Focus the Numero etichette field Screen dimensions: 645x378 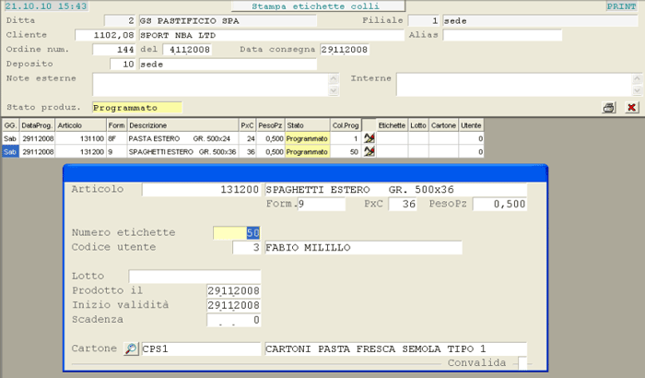(x=236, y=233)
